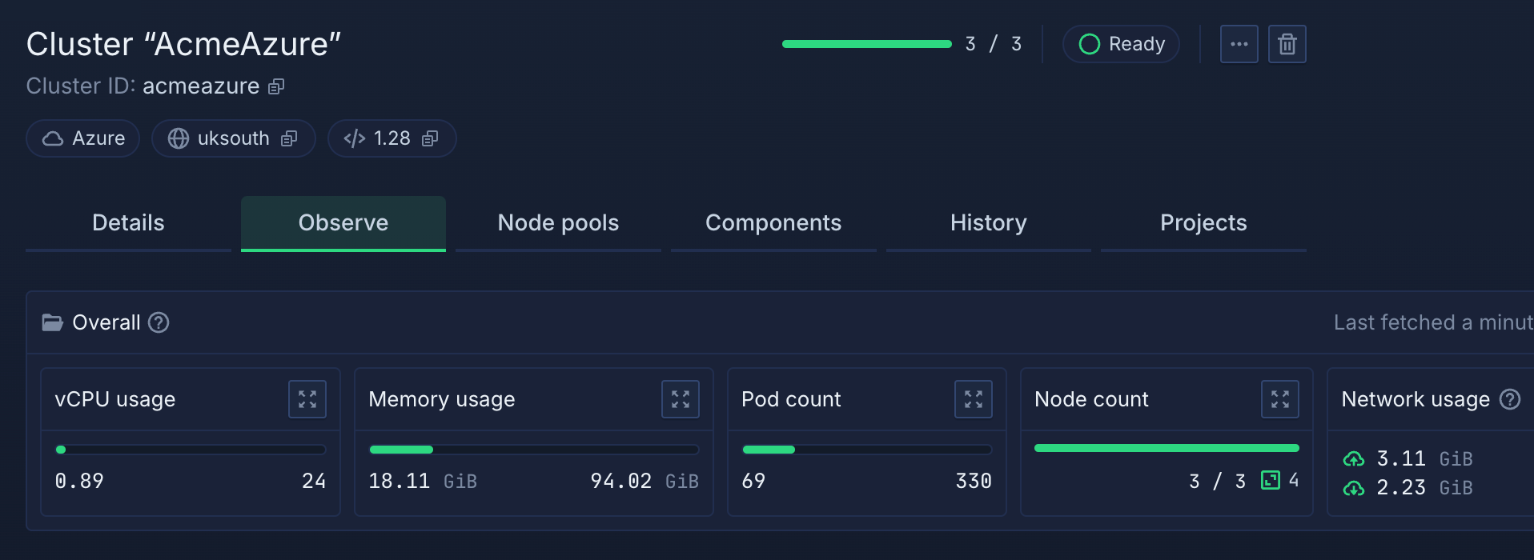Image resolution: width=1534 pixels, height=560 pixels.
Task: Expand the Memory usage chart
Action: coord(680,399)
